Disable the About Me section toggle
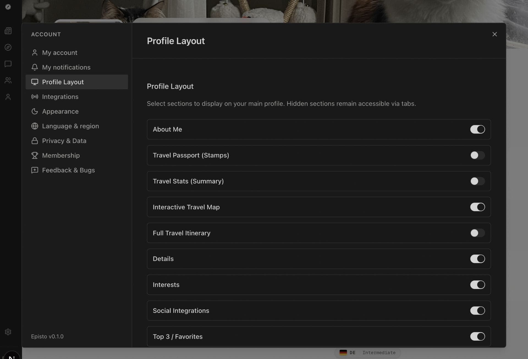The image size is (528, 359). tap(477, 129)
